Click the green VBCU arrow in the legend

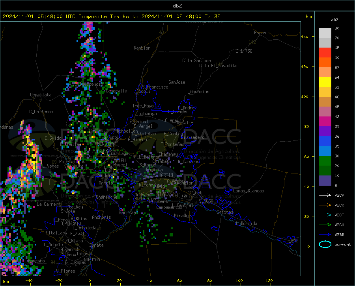tap(325, 225)
